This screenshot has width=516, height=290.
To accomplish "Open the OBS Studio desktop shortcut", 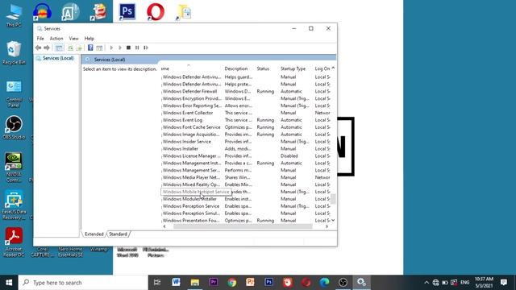I will (14, 128).
